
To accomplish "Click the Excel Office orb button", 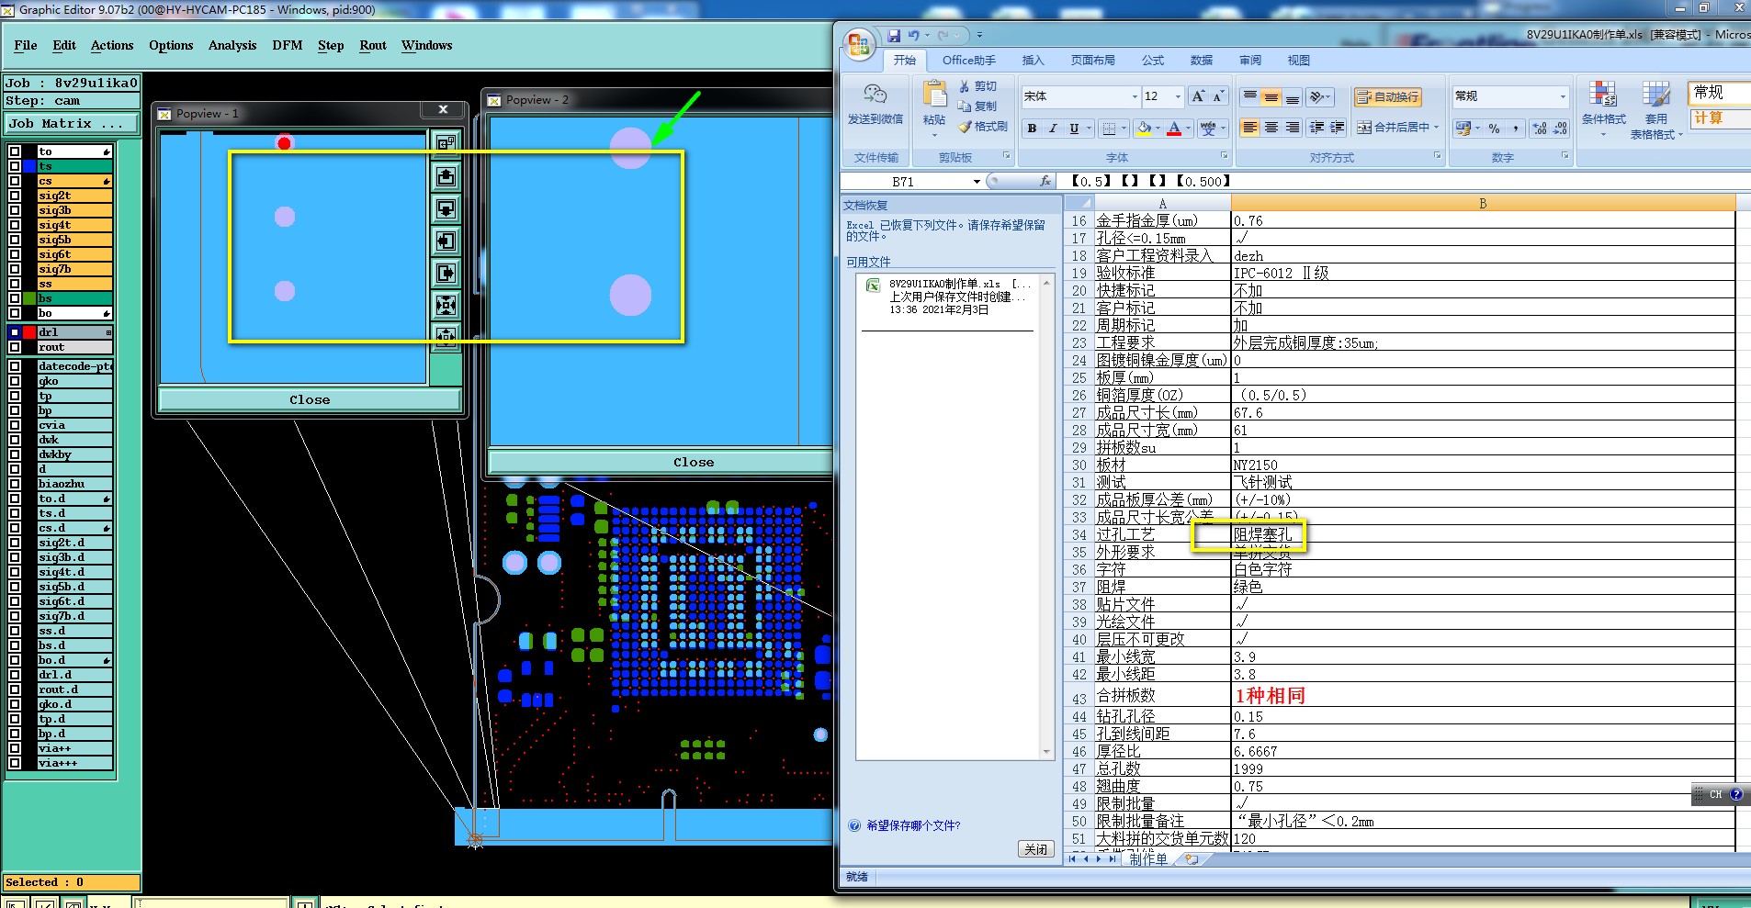I will coord(860,44).
